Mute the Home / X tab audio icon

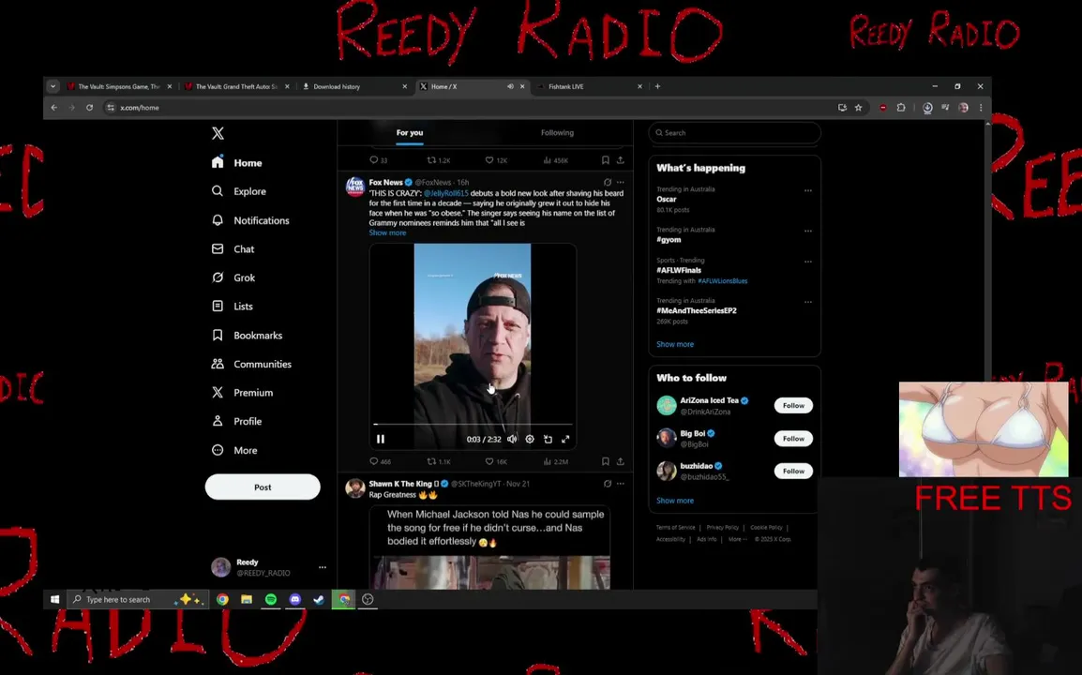[x=510, y=86]
